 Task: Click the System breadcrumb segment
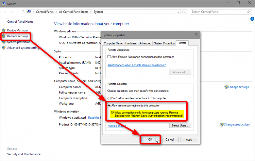(x=98, y=12)
